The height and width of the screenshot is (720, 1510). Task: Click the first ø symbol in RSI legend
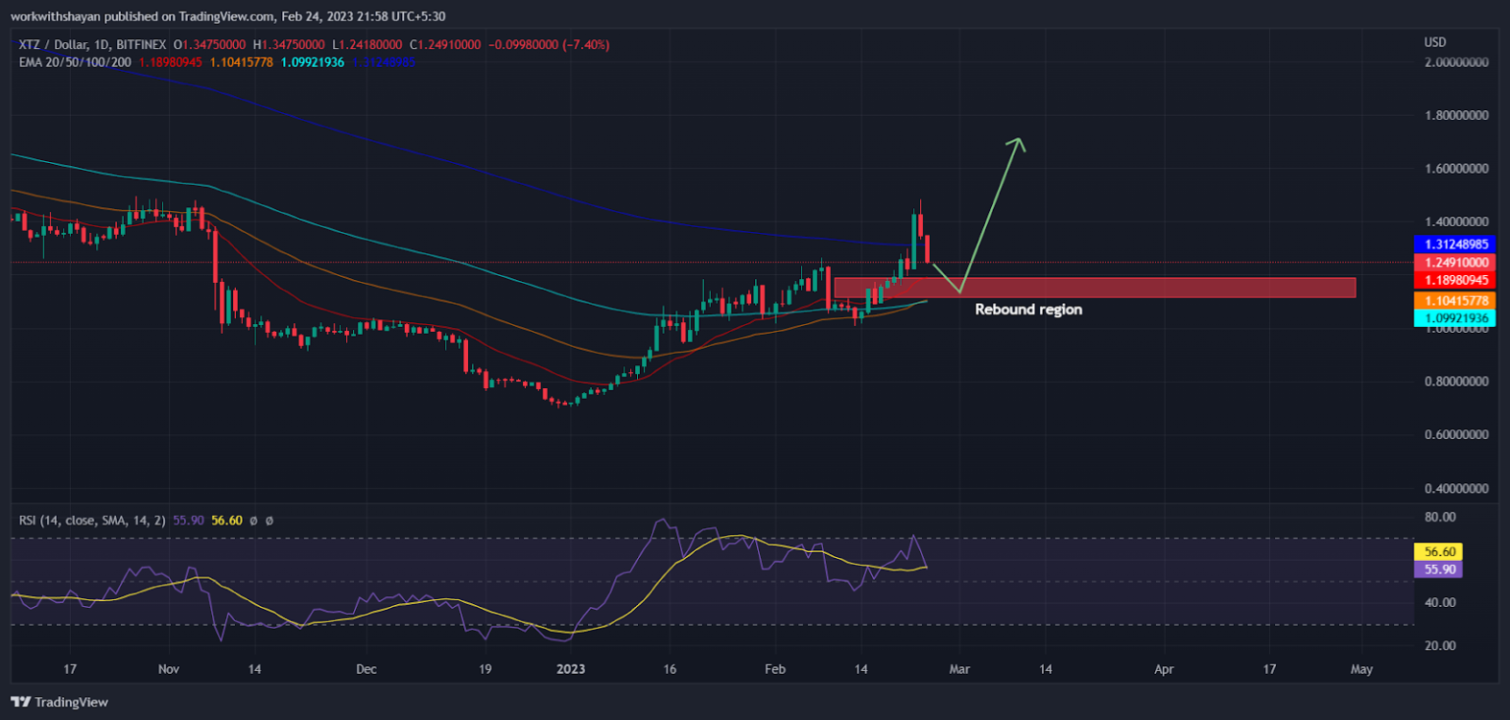pyautogui.click(x=254, y=523)
